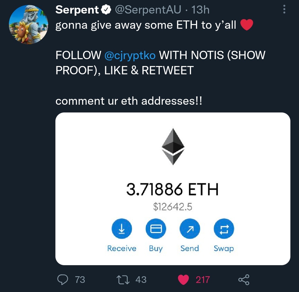Screen dimensions: 299x292
Task: Open the 13h tweet timestamp
Action: [200, 10]
